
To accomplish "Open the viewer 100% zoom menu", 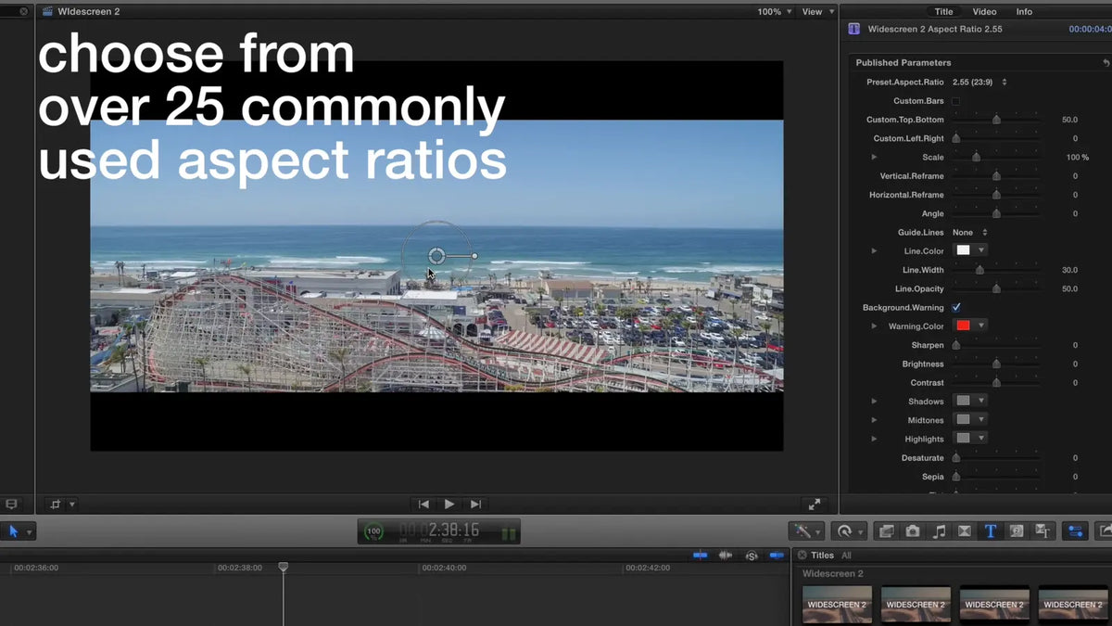I will pos(774,11).
